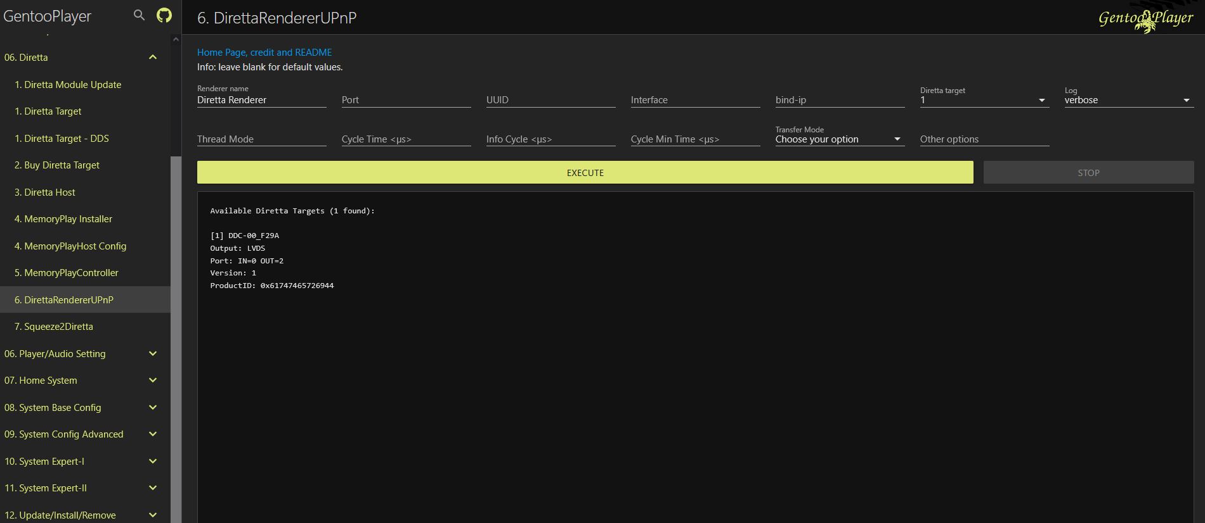Click the Other options input field
The width and height of the screenshot is (1205, 523).
point(984,139)
